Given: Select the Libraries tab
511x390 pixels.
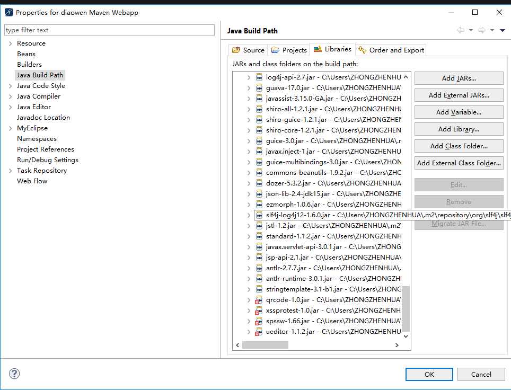Looking at the screenshot, I should pos(332,49).
